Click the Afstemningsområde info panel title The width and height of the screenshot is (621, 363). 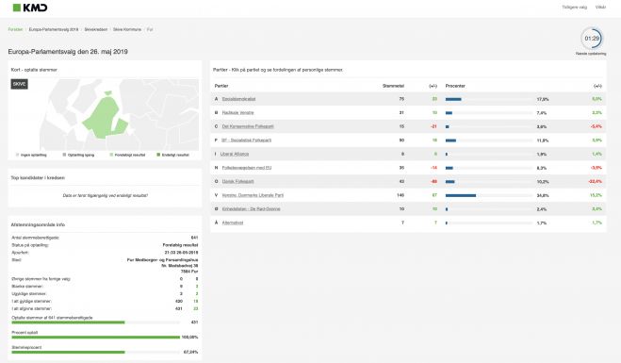click(38, 224)
